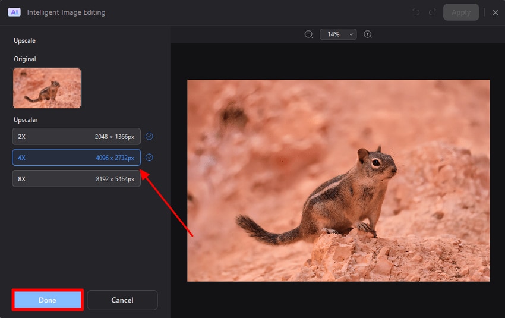The height and width of the screenshot is (318, 505).
Task: Select the Original image thumbnail
Action: point(47,88)
